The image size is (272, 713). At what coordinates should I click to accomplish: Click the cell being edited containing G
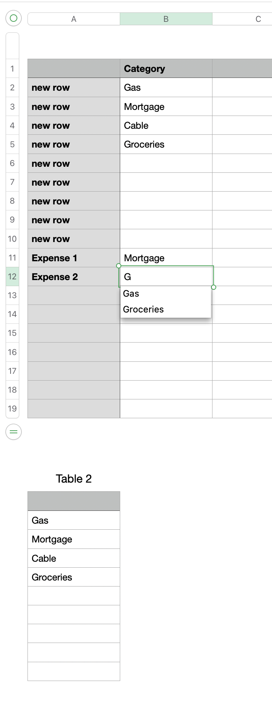pos(166,277)
